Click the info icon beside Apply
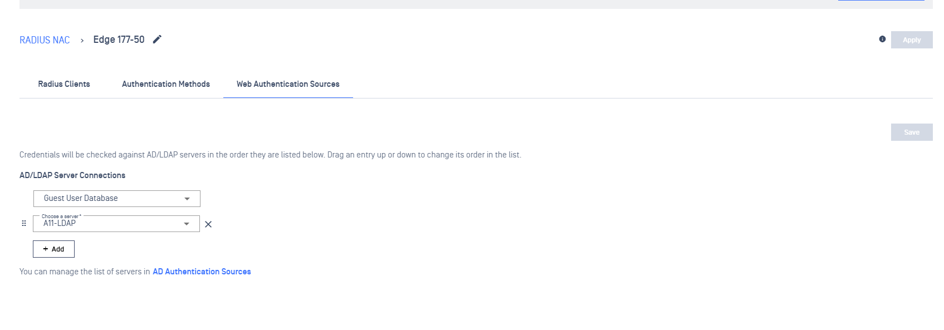Viewport: 944px width, 330px height. [x=882, y=39]
